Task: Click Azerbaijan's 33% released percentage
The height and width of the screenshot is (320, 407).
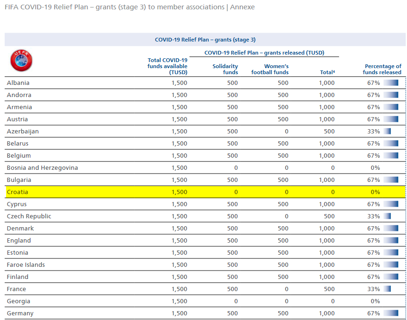Action: tap(374, 132)
